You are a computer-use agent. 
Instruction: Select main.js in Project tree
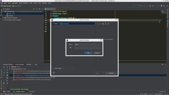11,16
